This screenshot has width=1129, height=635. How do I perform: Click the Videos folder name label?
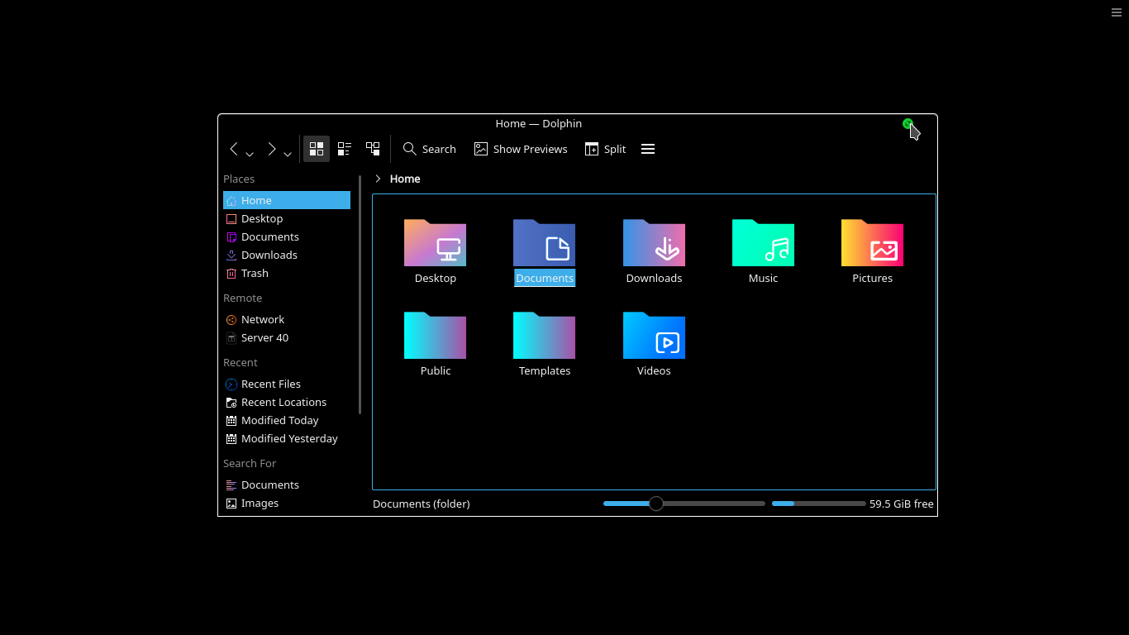click(654, 370)
